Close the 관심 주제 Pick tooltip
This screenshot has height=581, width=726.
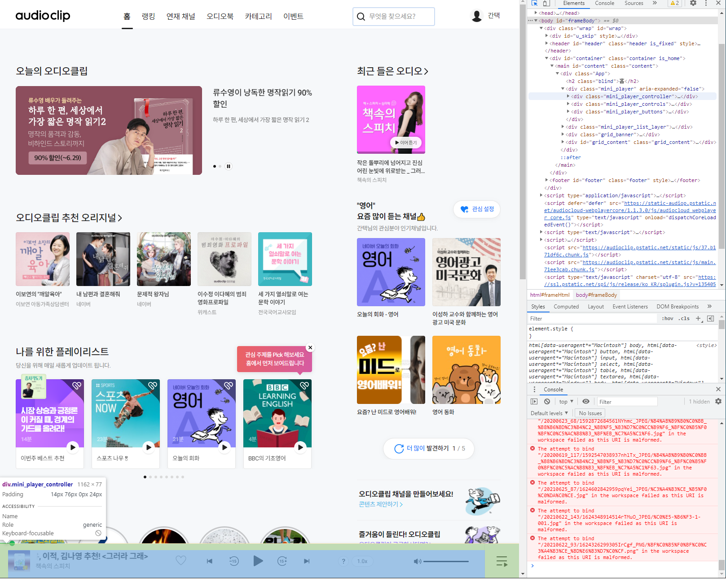(310, 347)
